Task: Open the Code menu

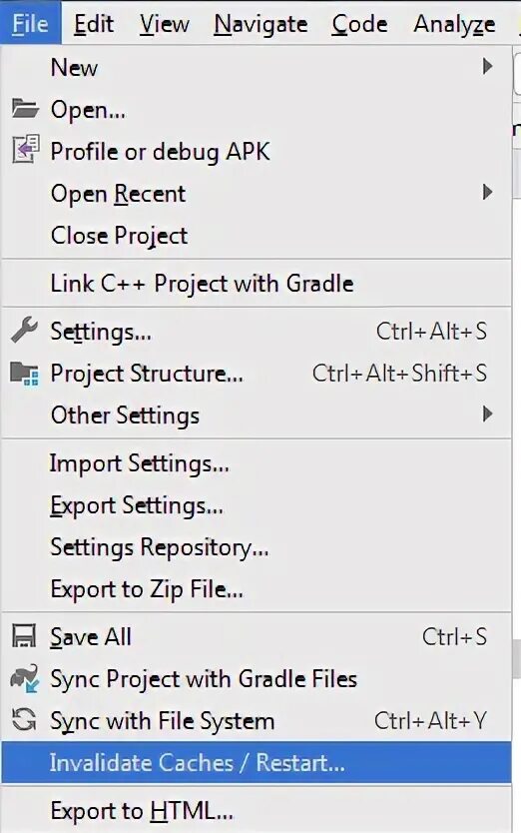Action: coord(359,24)
